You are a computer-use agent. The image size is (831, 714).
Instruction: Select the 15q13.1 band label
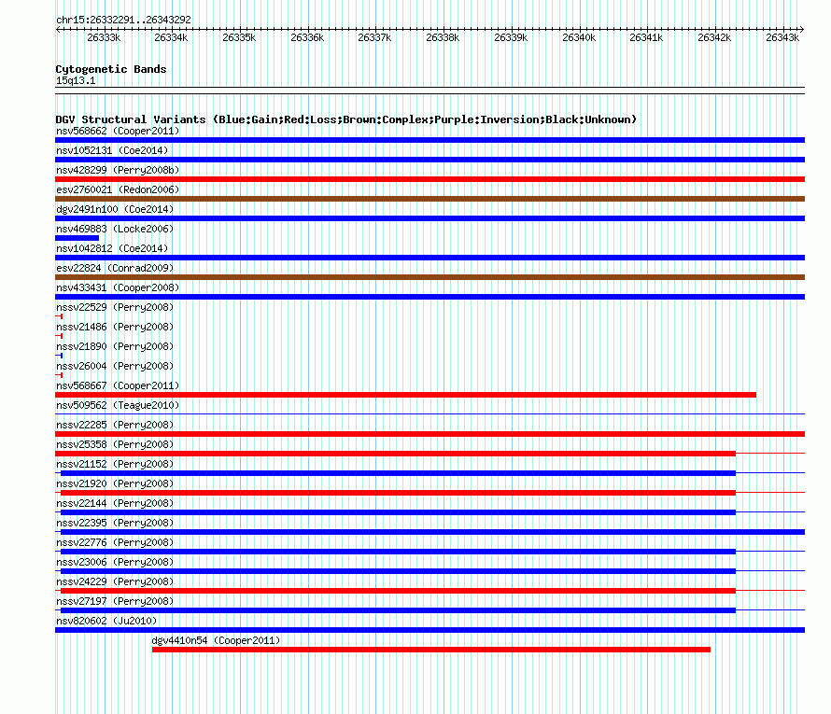(76, 80)
